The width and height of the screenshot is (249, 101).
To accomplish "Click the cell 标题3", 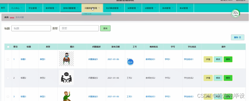I will pos(23,97).
